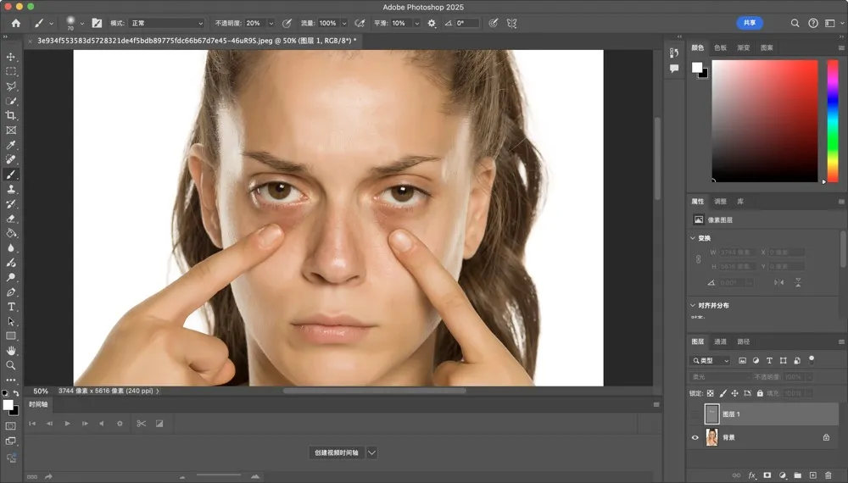
Task: Switch to the 通道 tab
Action: point(720,341)
